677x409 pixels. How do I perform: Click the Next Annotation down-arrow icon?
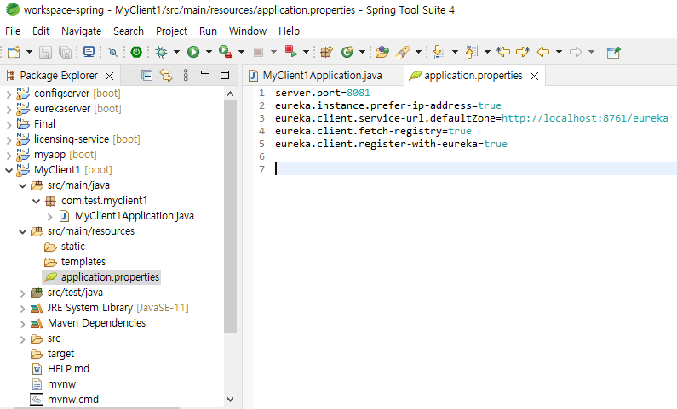point(439,52)
